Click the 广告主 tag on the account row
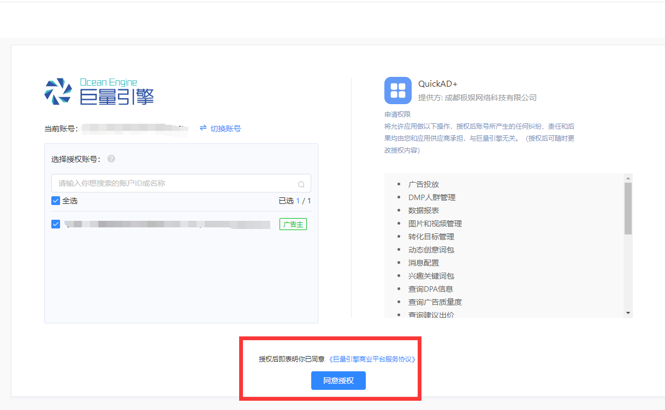The image size is (665, 410). pyautogui.click(x=293, y=224)
